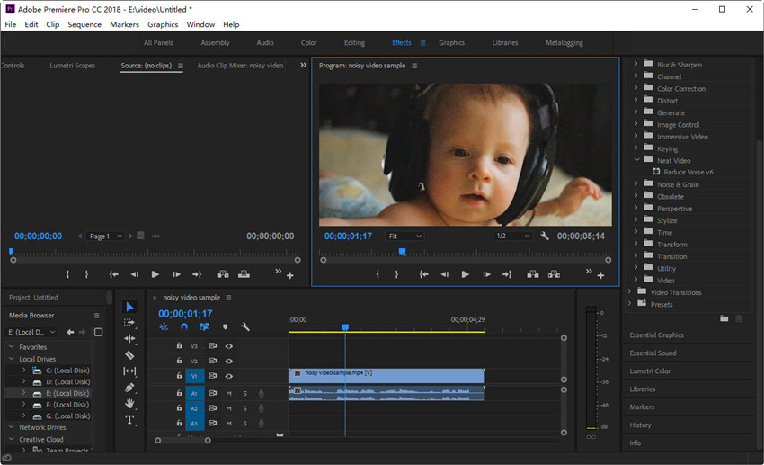764x465 pixels.
Task: Open E: drive dropdown in Media Browser
Action: (x=31, y=332)
